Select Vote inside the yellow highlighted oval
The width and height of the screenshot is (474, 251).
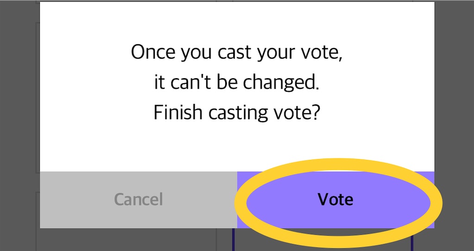tap(336, 200)
